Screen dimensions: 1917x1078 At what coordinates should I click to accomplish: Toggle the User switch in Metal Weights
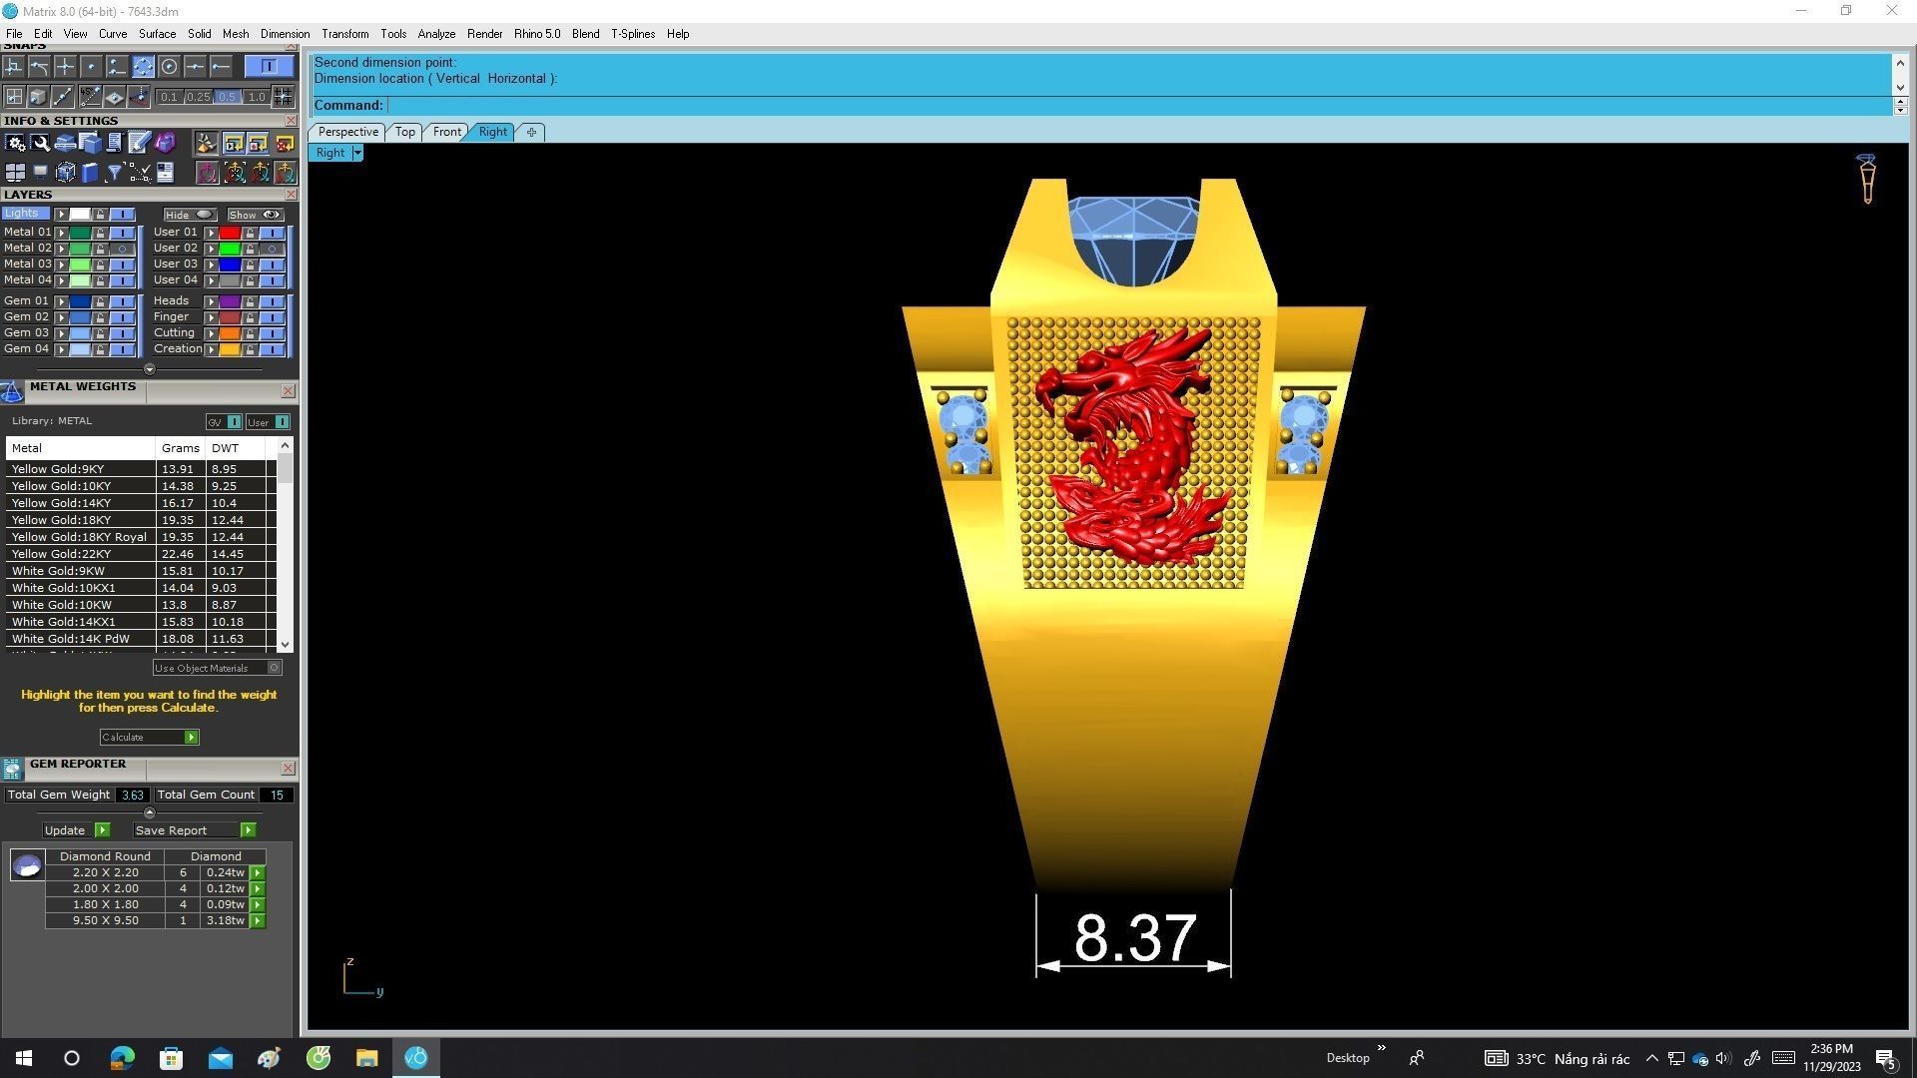[268, 422]
